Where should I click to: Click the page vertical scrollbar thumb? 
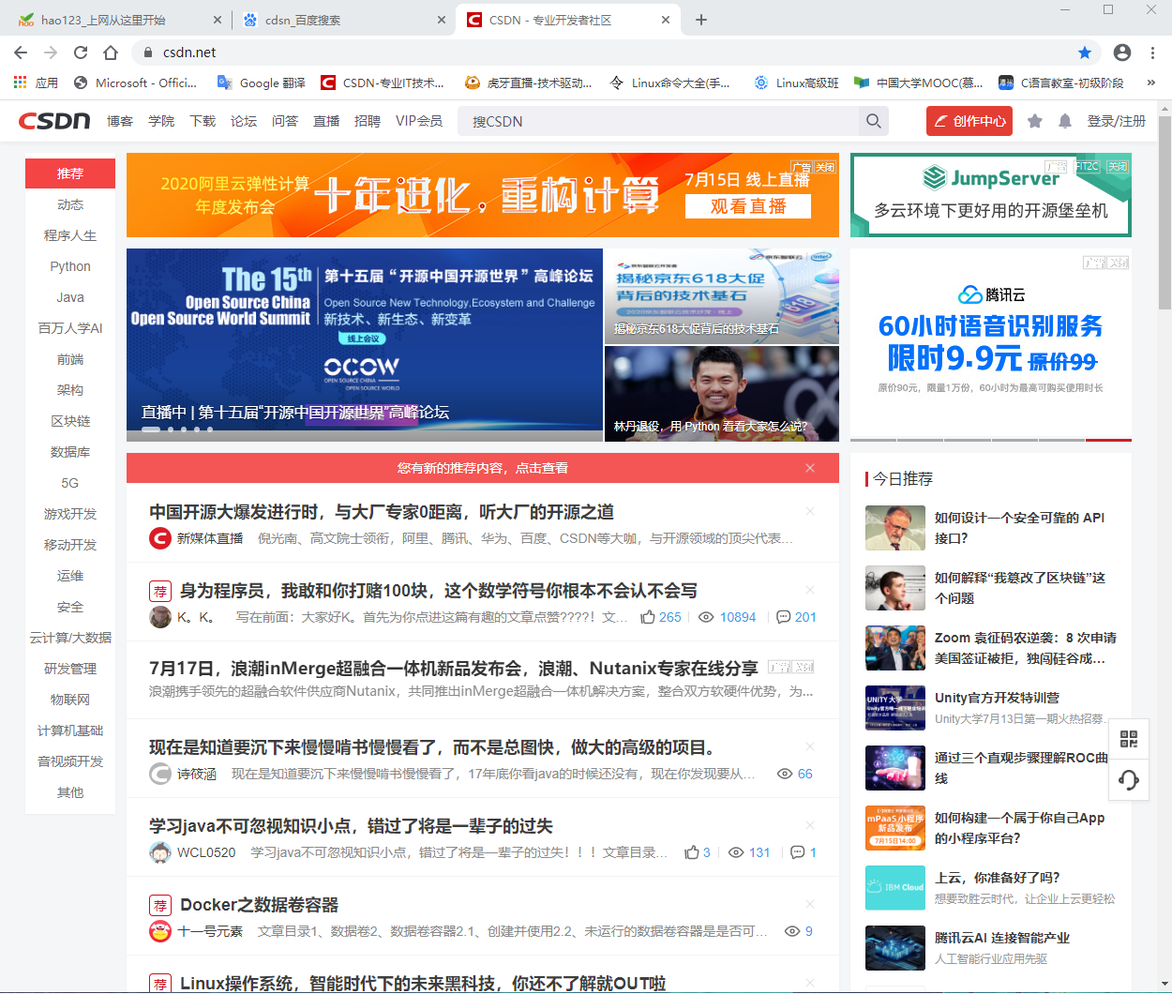tap(1164, 212)
